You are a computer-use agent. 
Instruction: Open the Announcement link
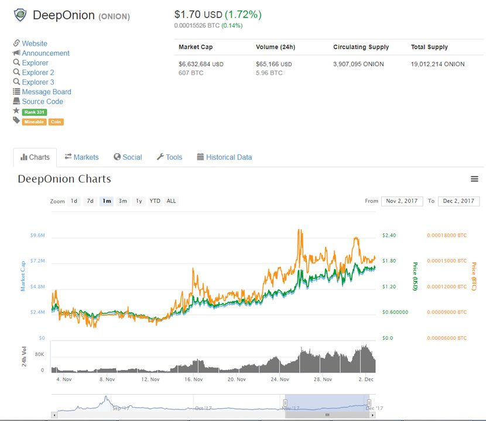click(x=46, y=53)
